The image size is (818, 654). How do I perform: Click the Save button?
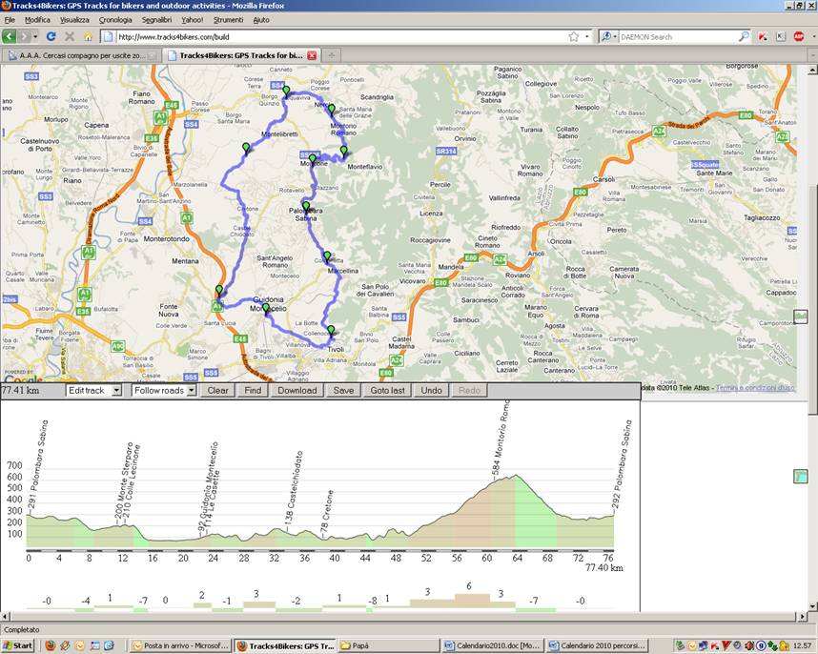pyautogui.click(x=343, y=390)
